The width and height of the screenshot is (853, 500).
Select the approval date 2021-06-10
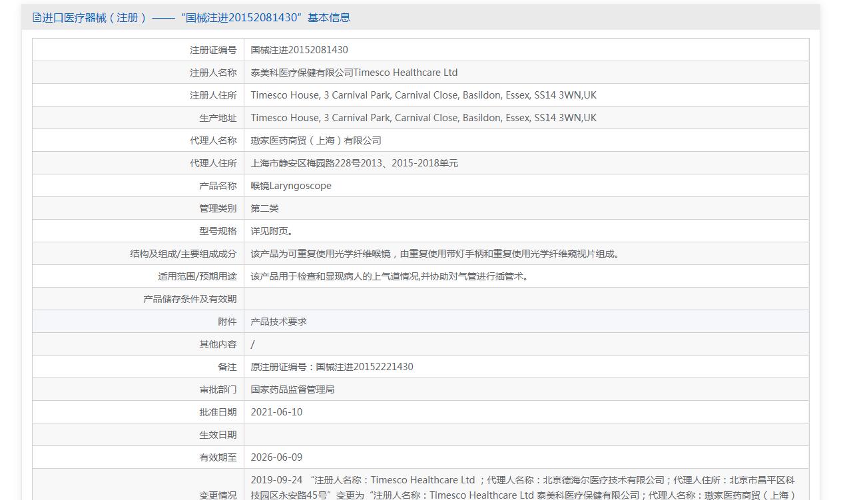276,412
